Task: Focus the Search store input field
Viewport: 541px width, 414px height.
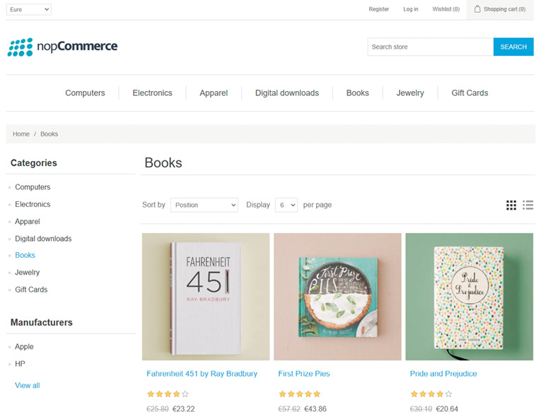Action: [x=430, y=47]
